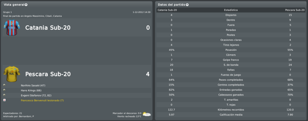Click the Estadística column header
This screenshot has height=121, width=308.
231,10
